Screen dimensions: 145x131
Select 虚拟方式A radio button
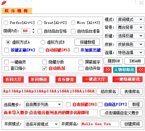(8, 42)
